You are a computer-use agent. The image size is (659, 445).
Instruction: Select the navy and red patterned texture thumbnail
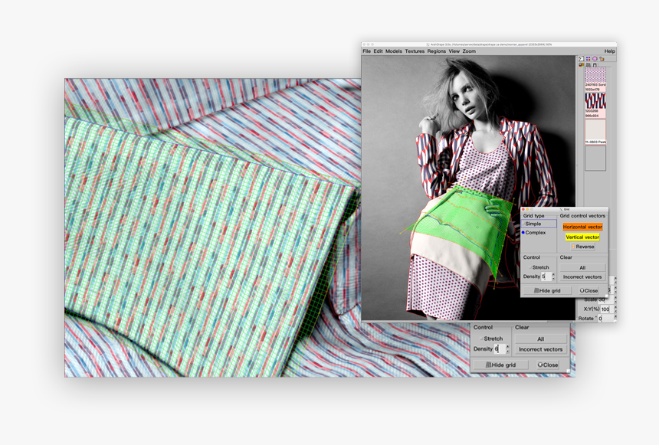[x=595, y=101]
